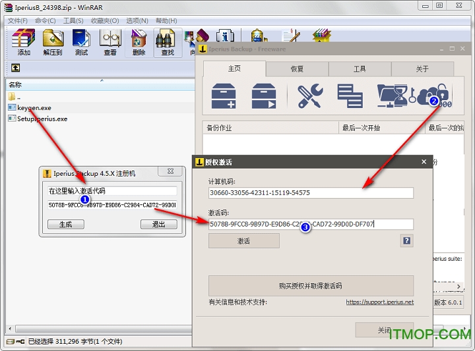Click the 备份作业 column header

pyautogui.click(x=270, y=128)
